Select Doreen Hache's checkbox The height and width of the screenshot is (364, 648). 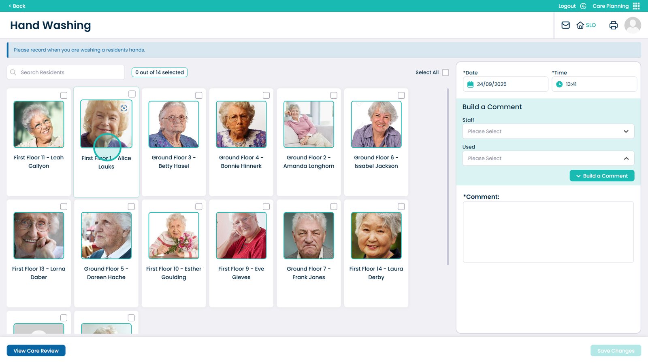click(131, 207)
